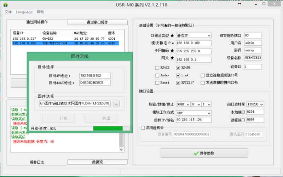The width and height of the screenshot is (283, 177).
Task: Click the 保存参数 save button
Action: tap(204, 153)
